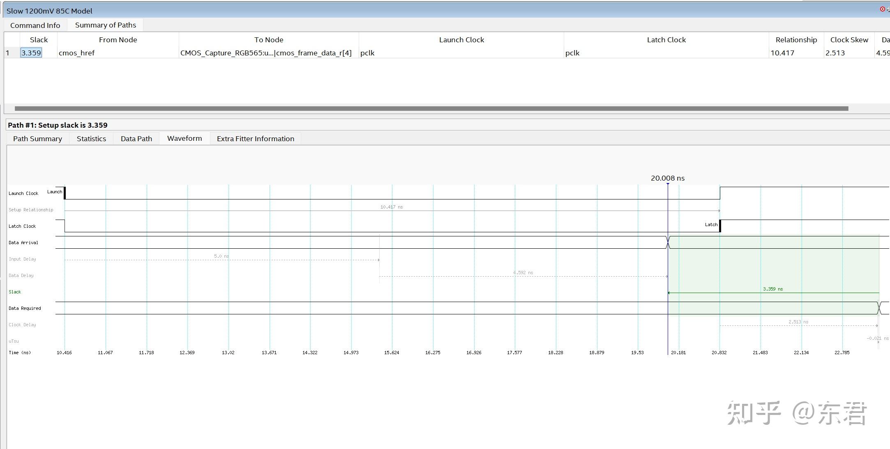Select the Waveform tab
890x449 pixels.
tap(184, 138)
